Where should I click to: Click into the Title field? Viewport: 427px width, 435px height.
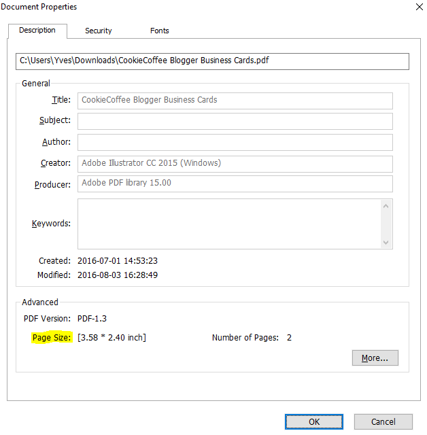(235, 100)
